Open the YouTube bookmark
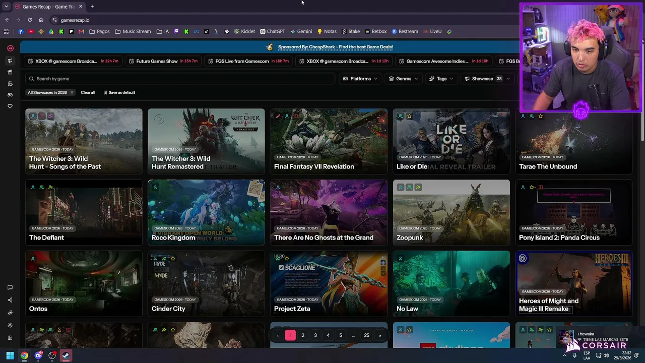 click(31, 31)
